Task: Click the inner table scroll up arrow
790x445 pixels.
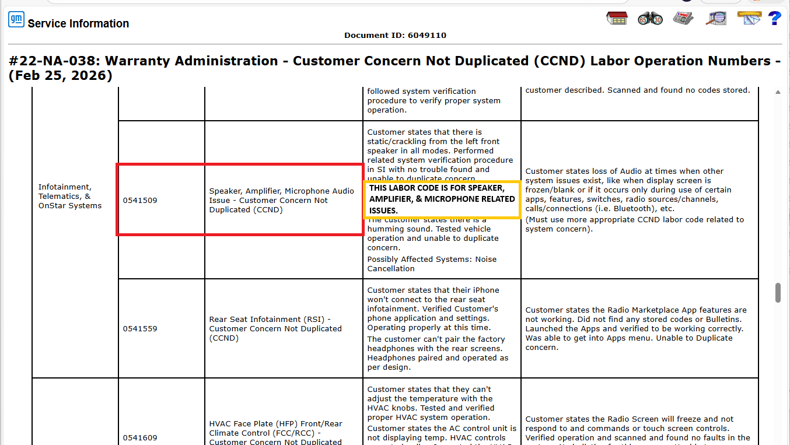Action: 778,92
